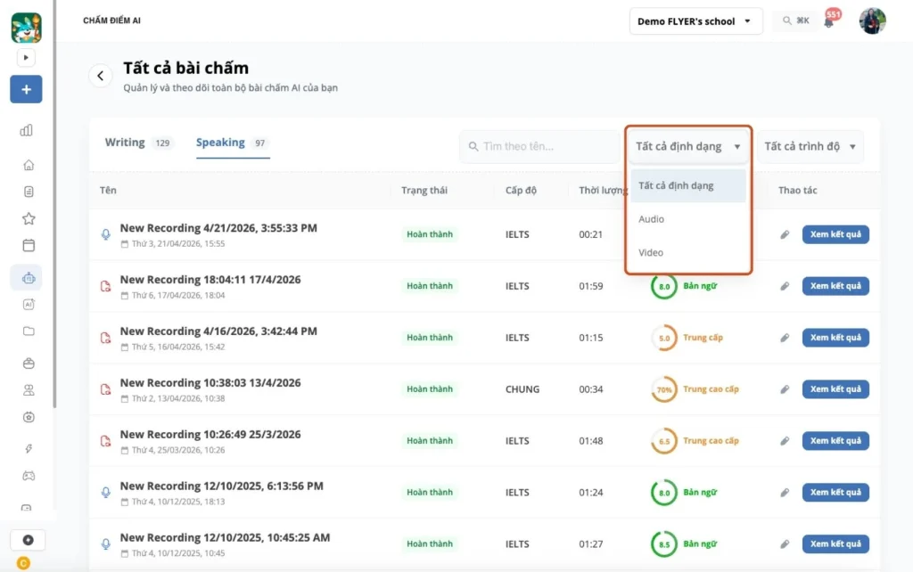View results for recording 12/10/2025 10:45:25 AM
This screenshot has width=913, height=572.
[x=835, y=544]
